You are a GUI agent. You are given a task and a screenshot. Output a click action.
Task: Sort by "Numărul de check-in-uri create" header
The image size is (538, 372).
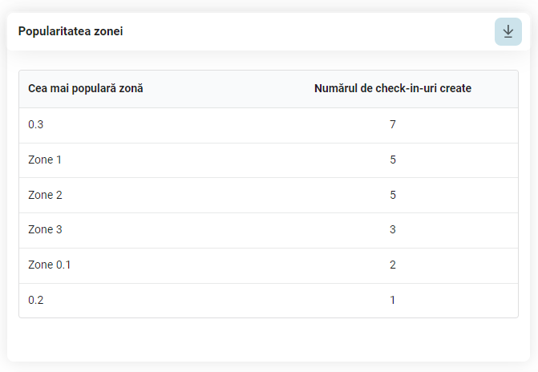click(x=392, y=88)
